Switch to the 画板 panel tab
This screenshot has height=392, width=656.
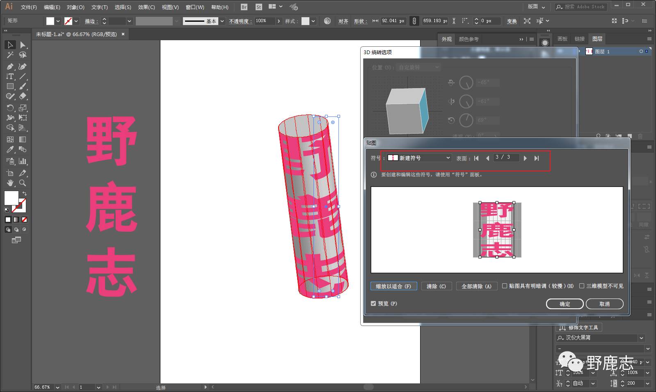pyautogui.click(x=562, y=39)
